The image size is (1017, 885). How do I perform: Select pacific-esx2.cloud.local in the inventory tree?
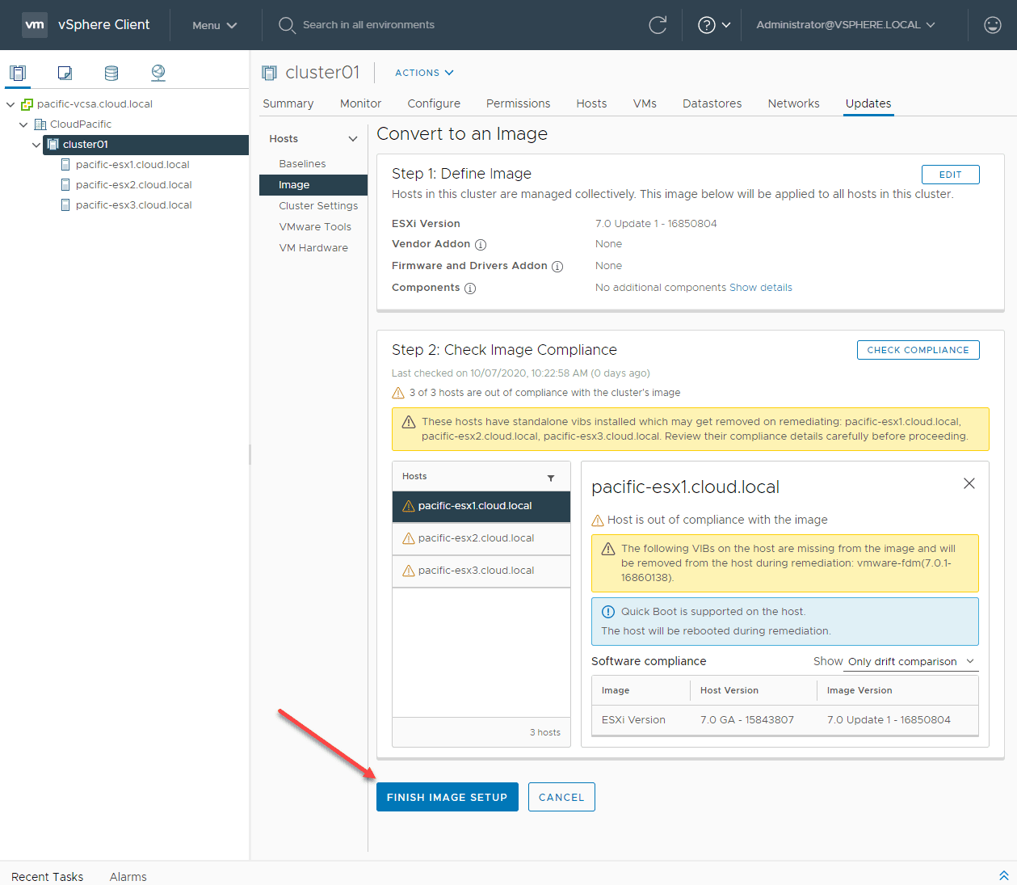click(x=134, y=185)
